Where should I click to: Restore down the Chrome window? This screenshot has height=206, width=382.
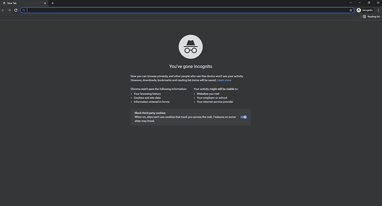click(369, 3)
